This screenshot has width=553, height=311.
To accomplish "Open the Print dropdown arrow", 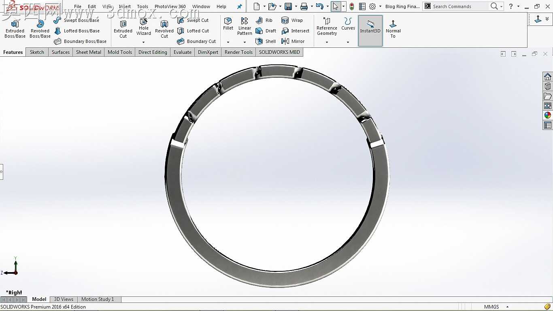I will (312, 6).
